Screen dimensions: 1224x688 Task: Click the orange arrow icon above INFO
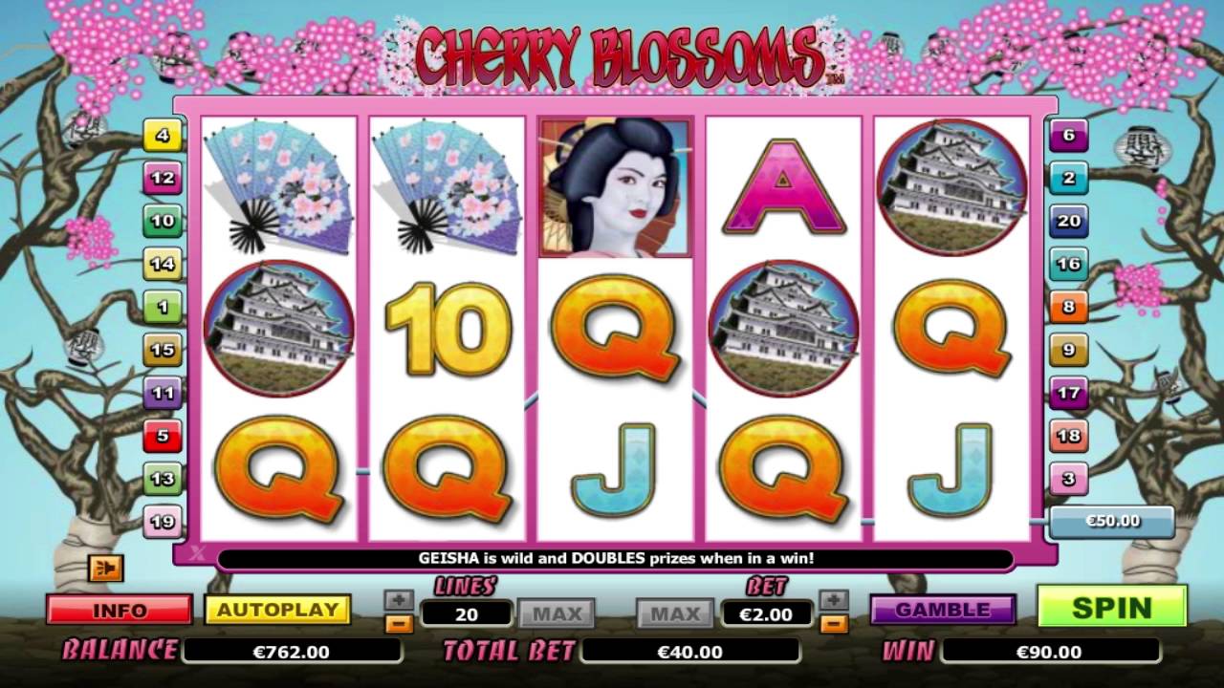[106, 569]
